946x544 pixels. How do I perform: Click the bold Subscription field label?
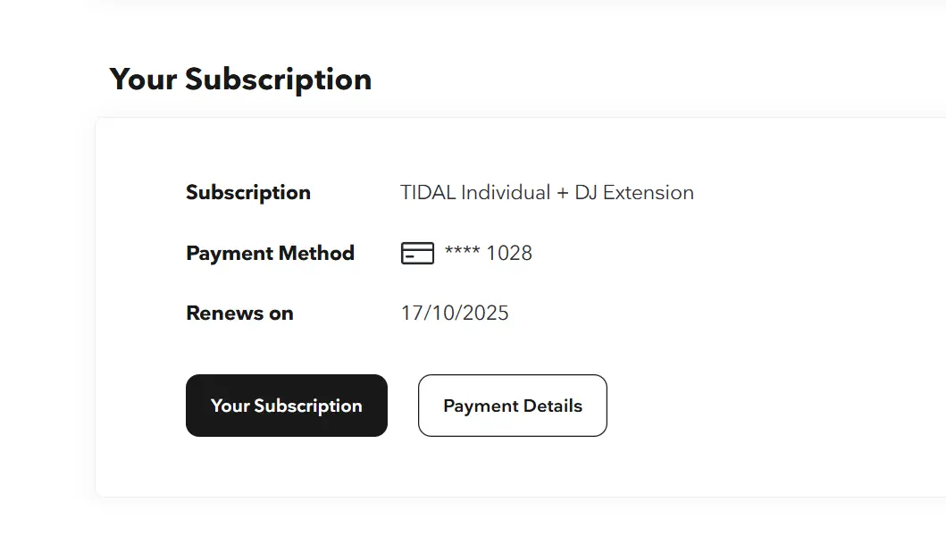tap(248, 192)
